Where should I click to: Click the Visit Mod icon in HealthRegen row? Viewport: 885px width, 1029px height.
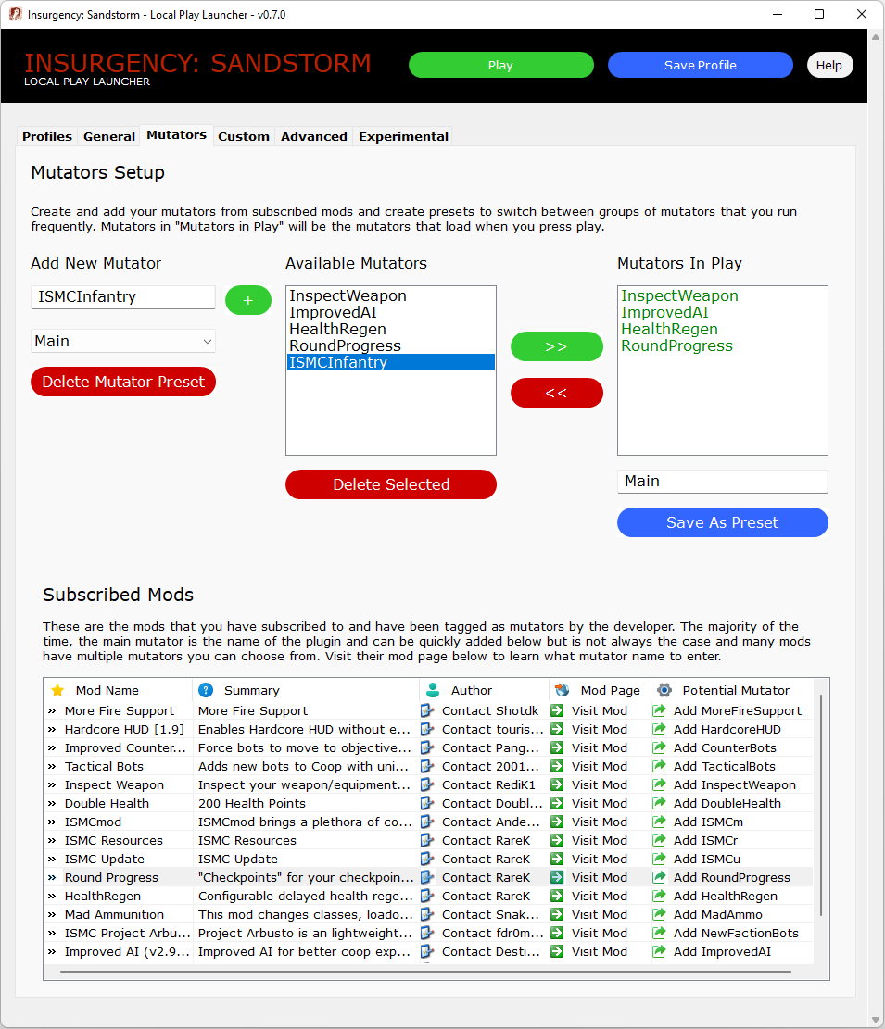click(557, 896)
